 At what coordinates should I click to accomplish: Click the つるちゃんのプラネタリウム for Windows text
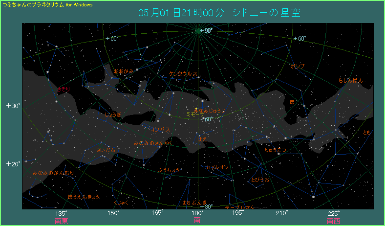47,4
